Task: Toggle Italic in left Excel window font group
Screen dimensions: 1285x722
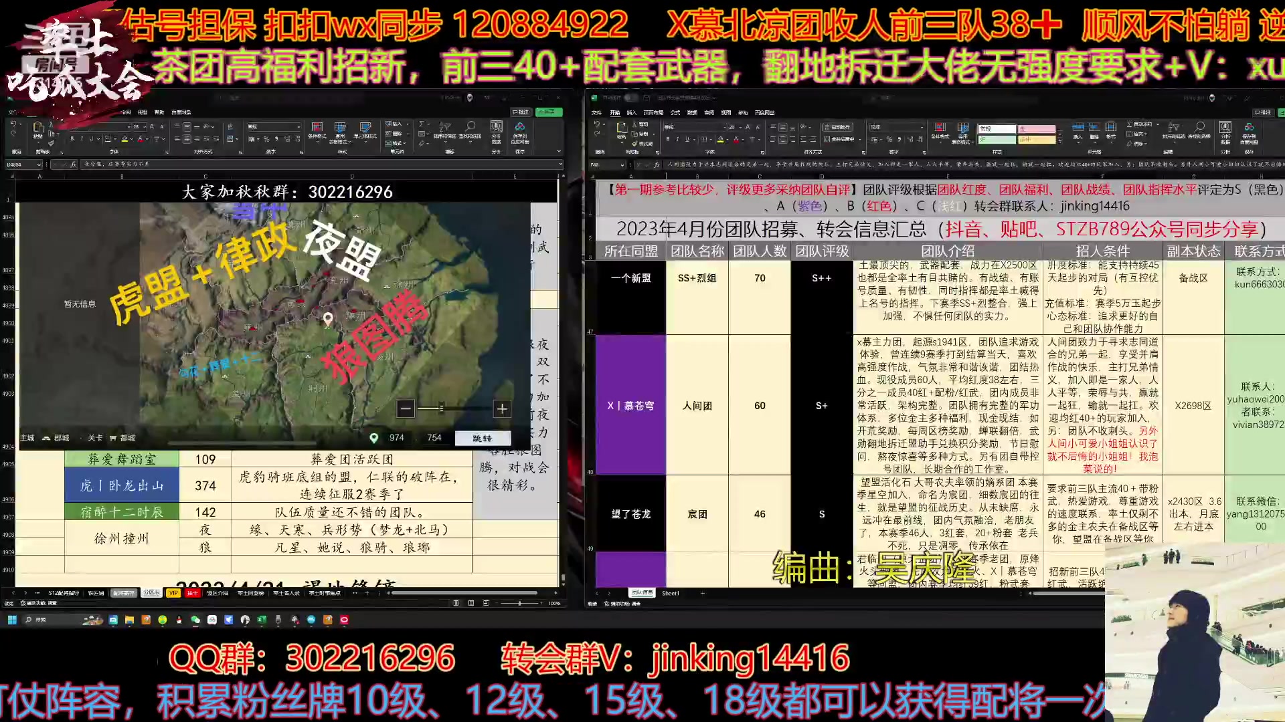Action: tap(82, 139)
